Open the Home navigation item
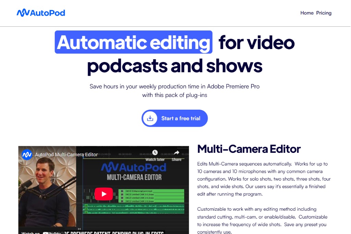 pyautogui.click(x=307, y=13)
